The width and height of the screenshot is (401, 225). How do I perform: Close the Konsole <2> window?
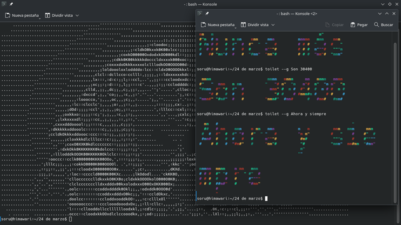394,14
